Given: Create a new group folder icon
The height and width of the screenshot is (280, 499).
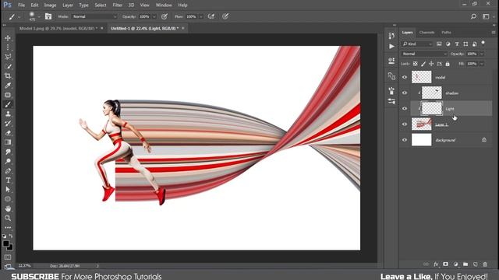Looking at the screenshot, I should (x=465, y=264).
